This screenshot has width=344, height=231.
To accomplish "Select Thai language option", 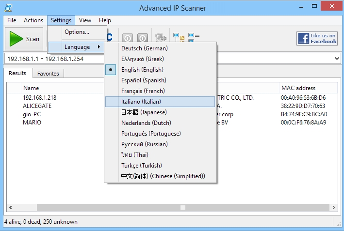I will pyautogui.click(x=160, y=155).
